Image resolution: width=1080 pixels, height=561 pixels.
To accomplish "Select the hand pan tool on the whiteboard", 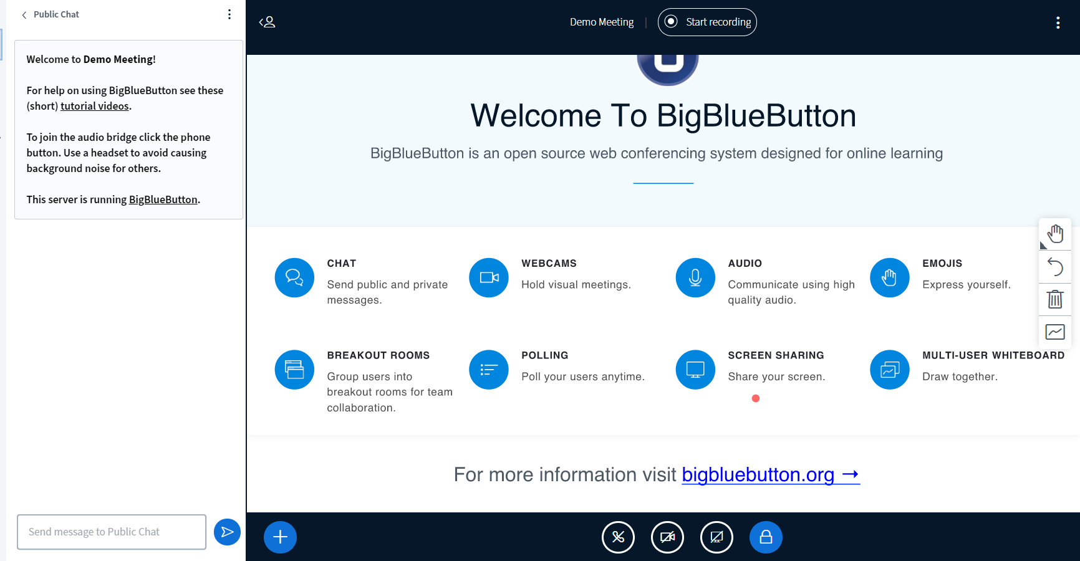I will point(1055,234).
